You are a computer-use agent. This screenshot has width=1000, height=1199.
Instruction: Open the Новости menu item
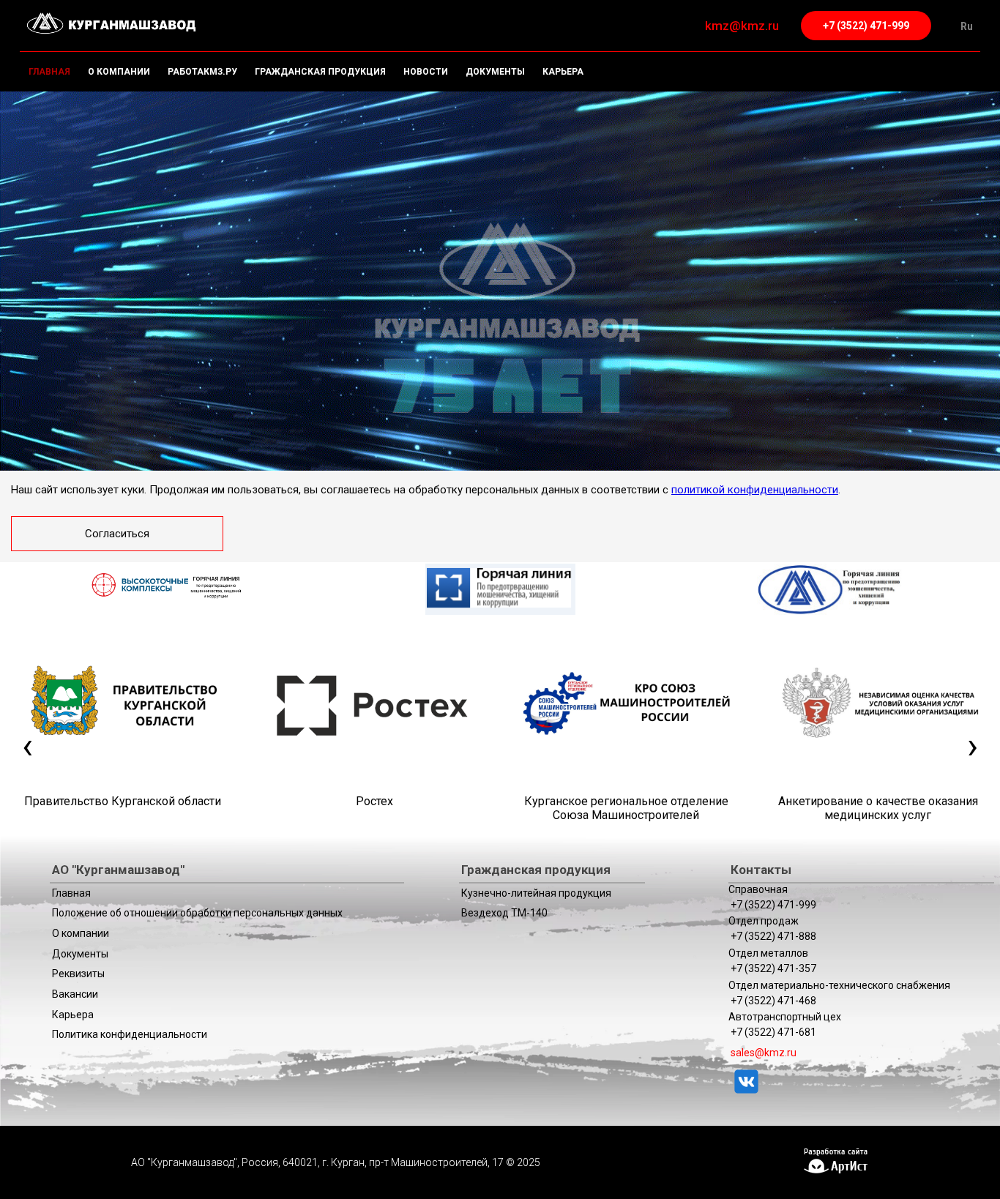tap(425, 72)
